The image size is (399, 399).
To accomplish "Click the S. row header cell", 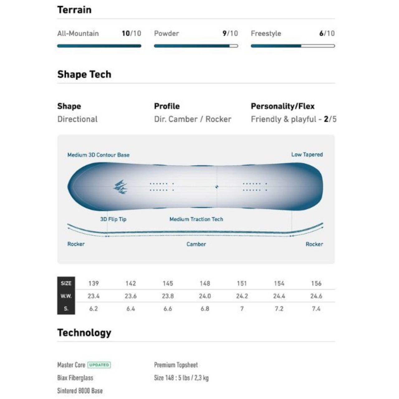I will pyautogui.click(x=66, y=309).
